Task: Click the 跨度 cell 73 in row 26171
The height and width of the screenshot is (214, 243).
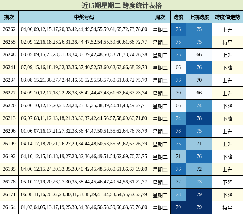Action: [x=178, y=195]
